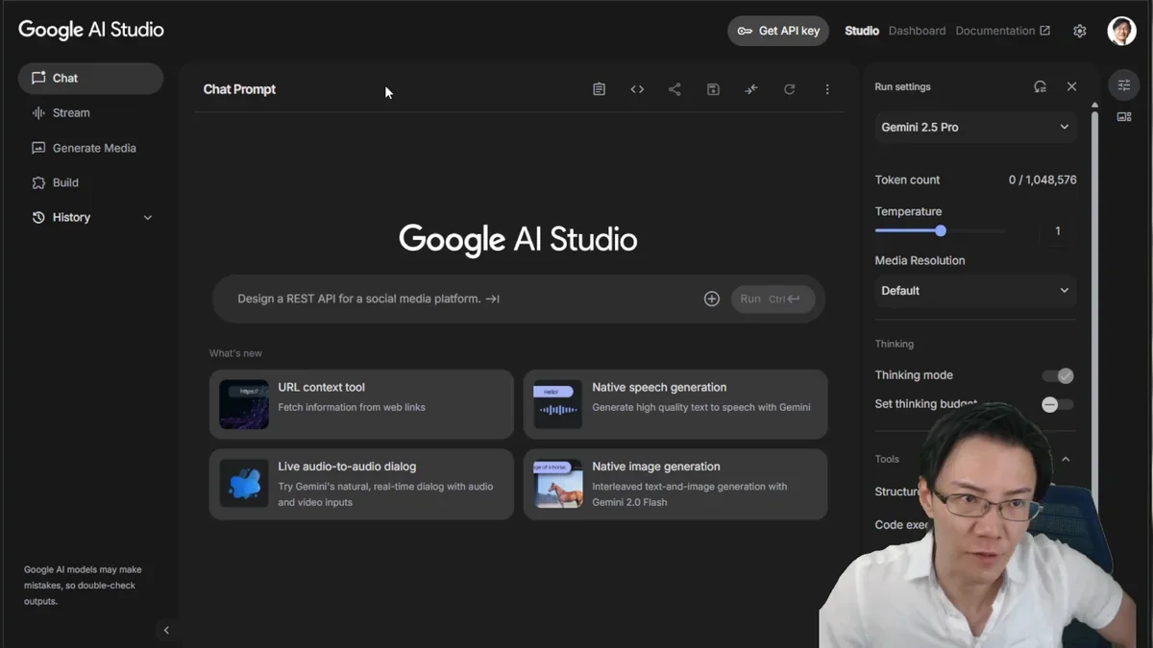This screenshot has width=1153, height=648.
Task: Click the Native speech generation thumbnail
Action: coord(557,404)
